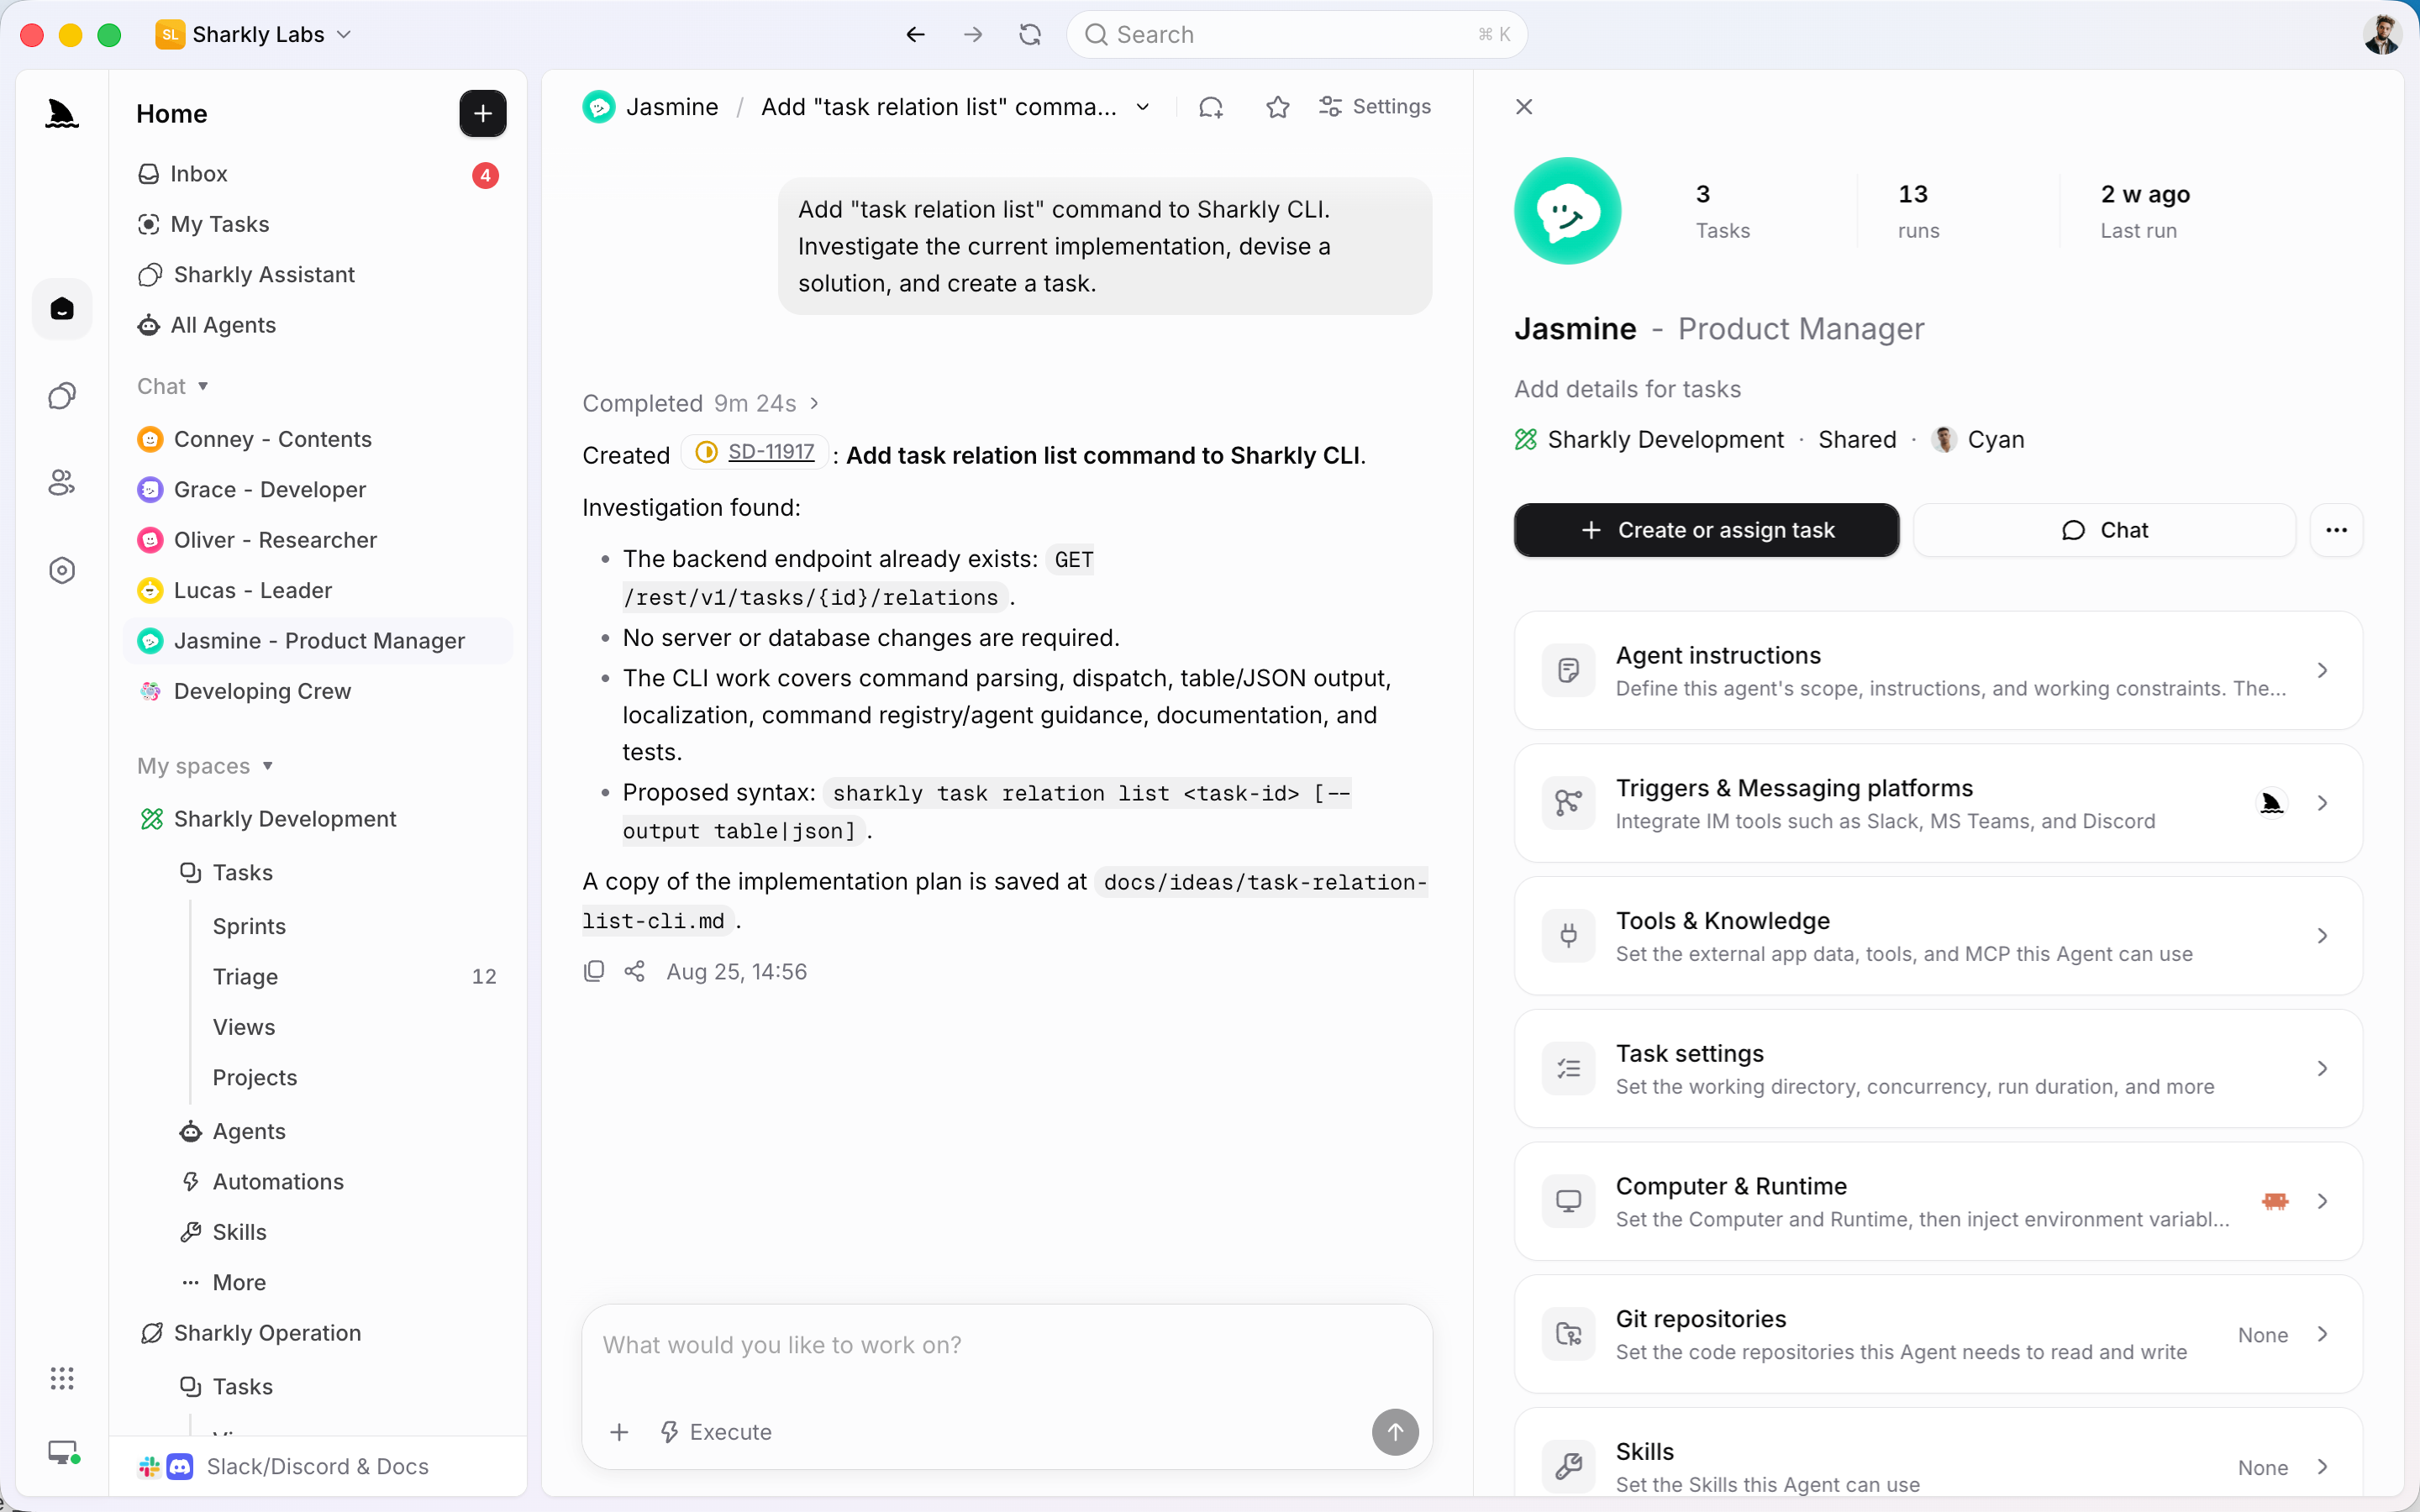This screenshot has width=2420, height=1512.
Task: Click the message input box
Action: click(x=1007, y=1346)
